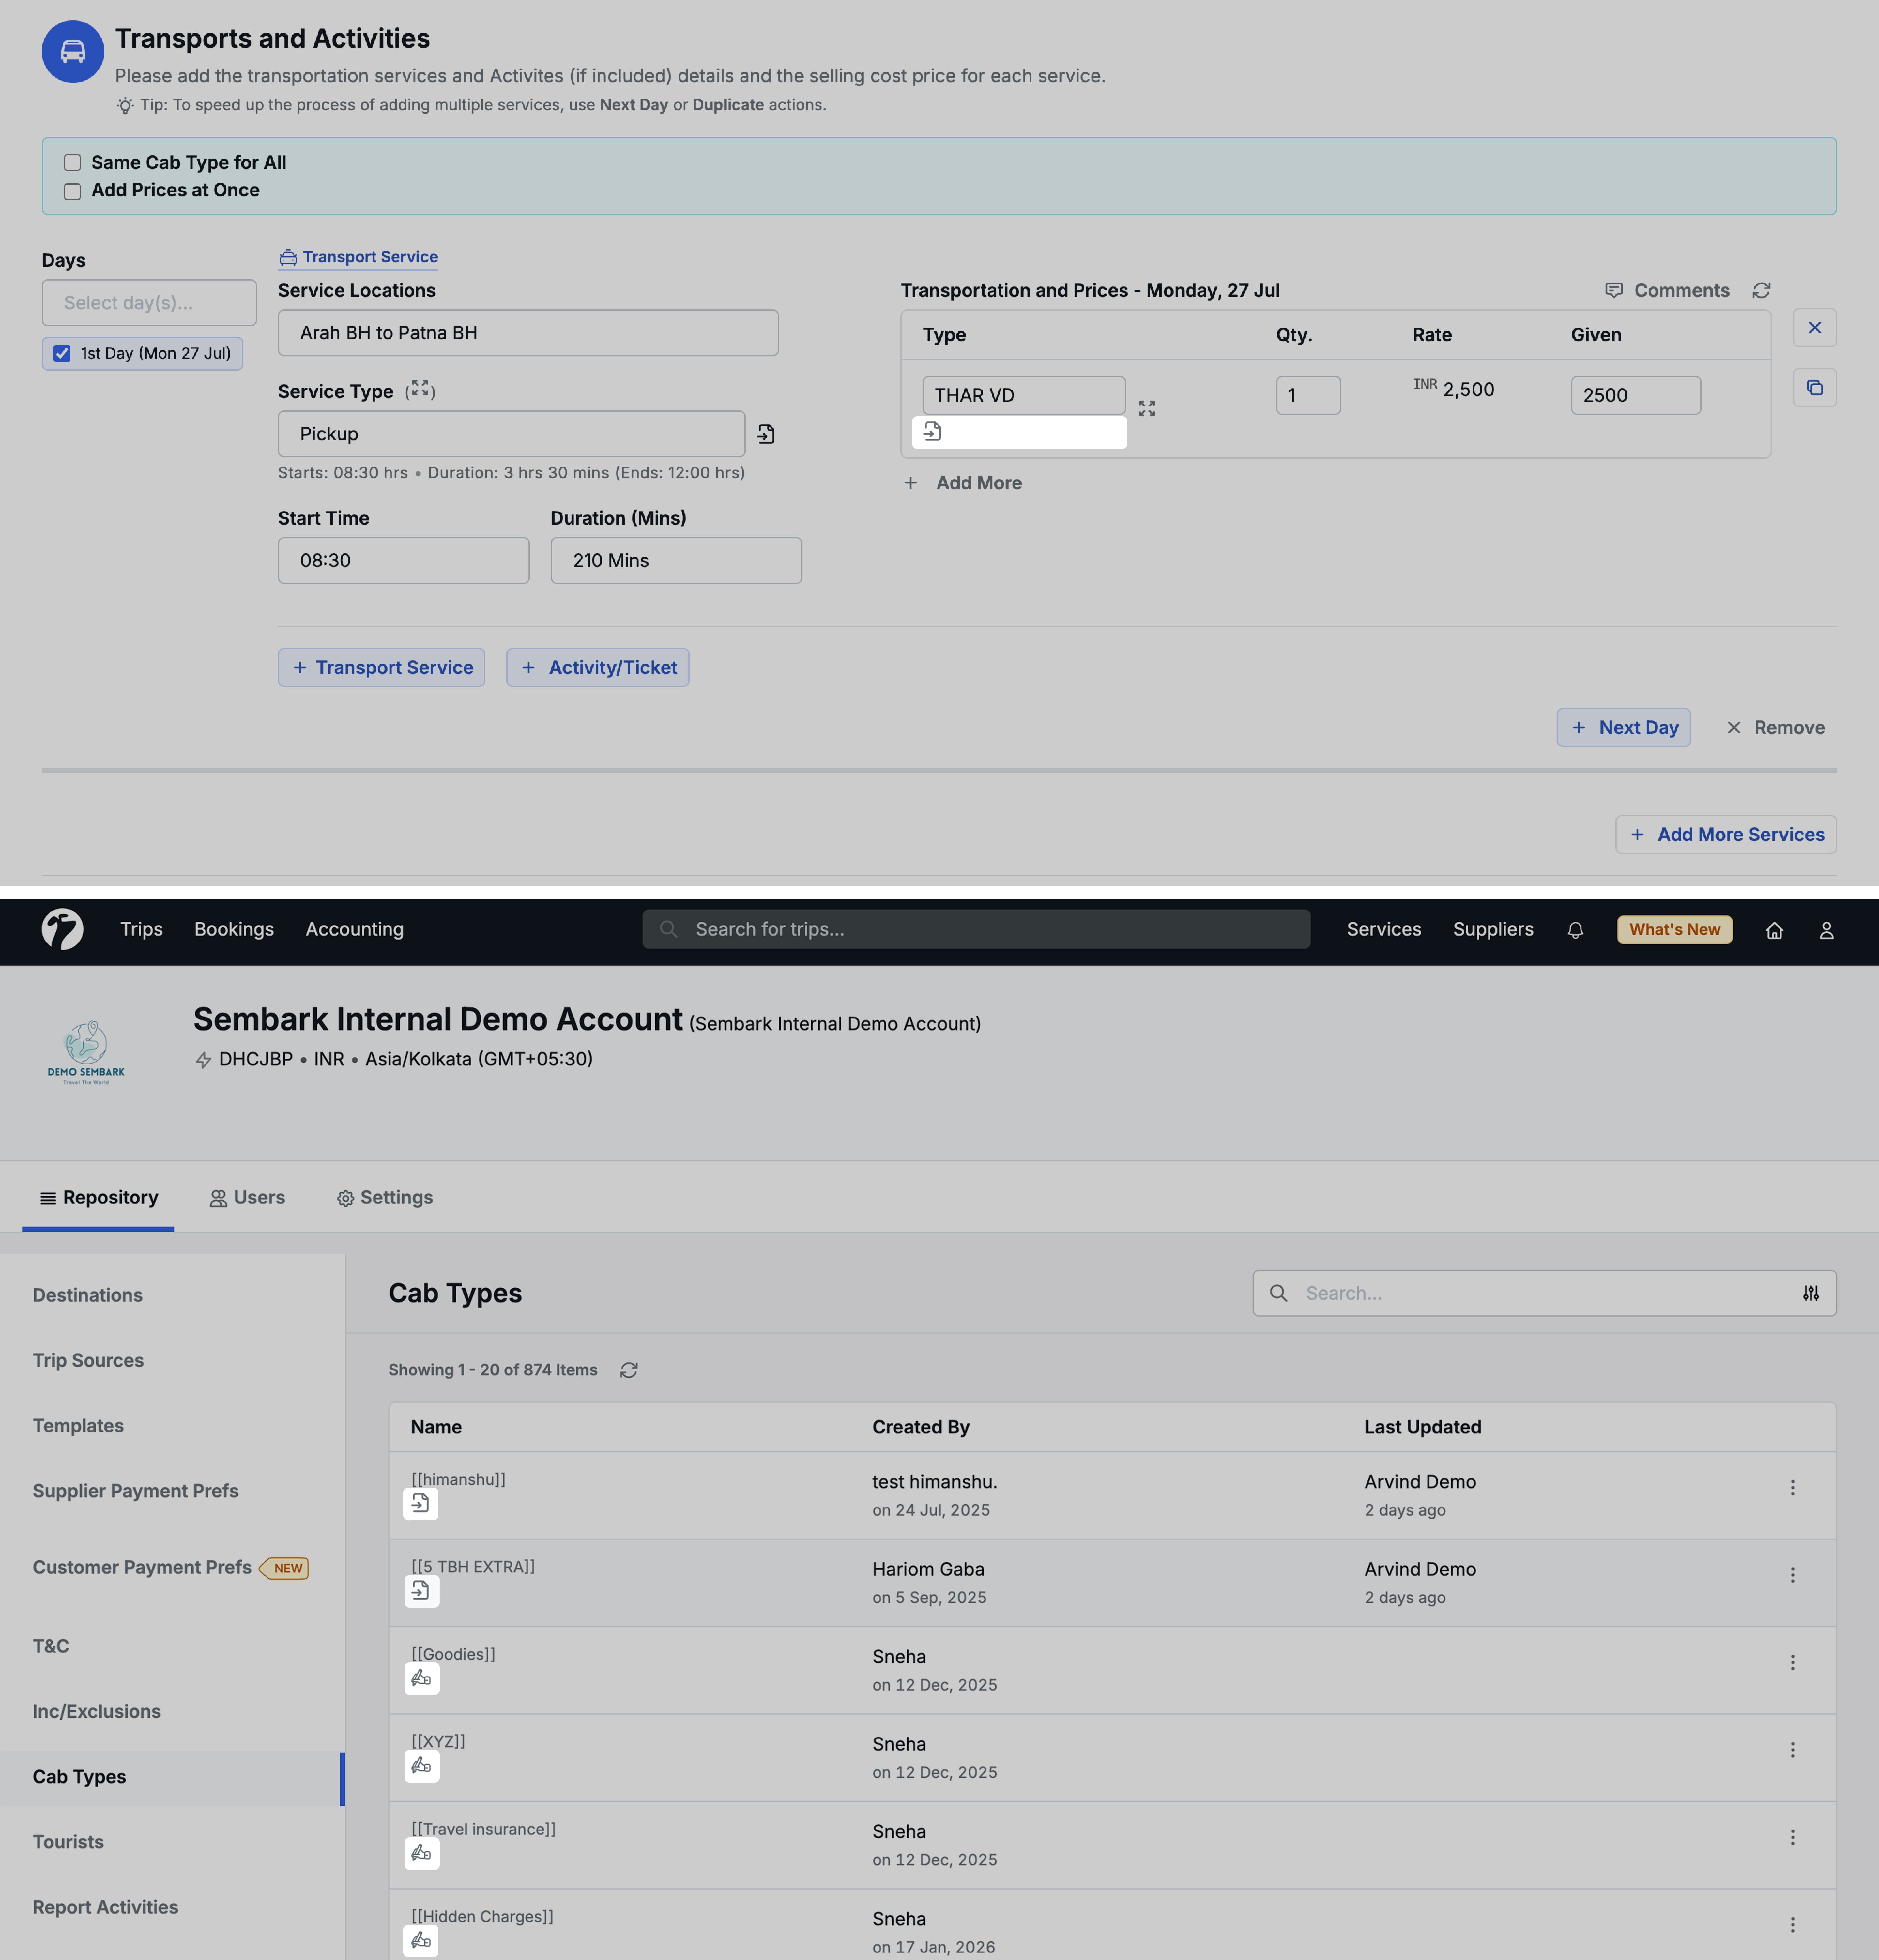Click the Qty. input field

(x=1308, y=395)
